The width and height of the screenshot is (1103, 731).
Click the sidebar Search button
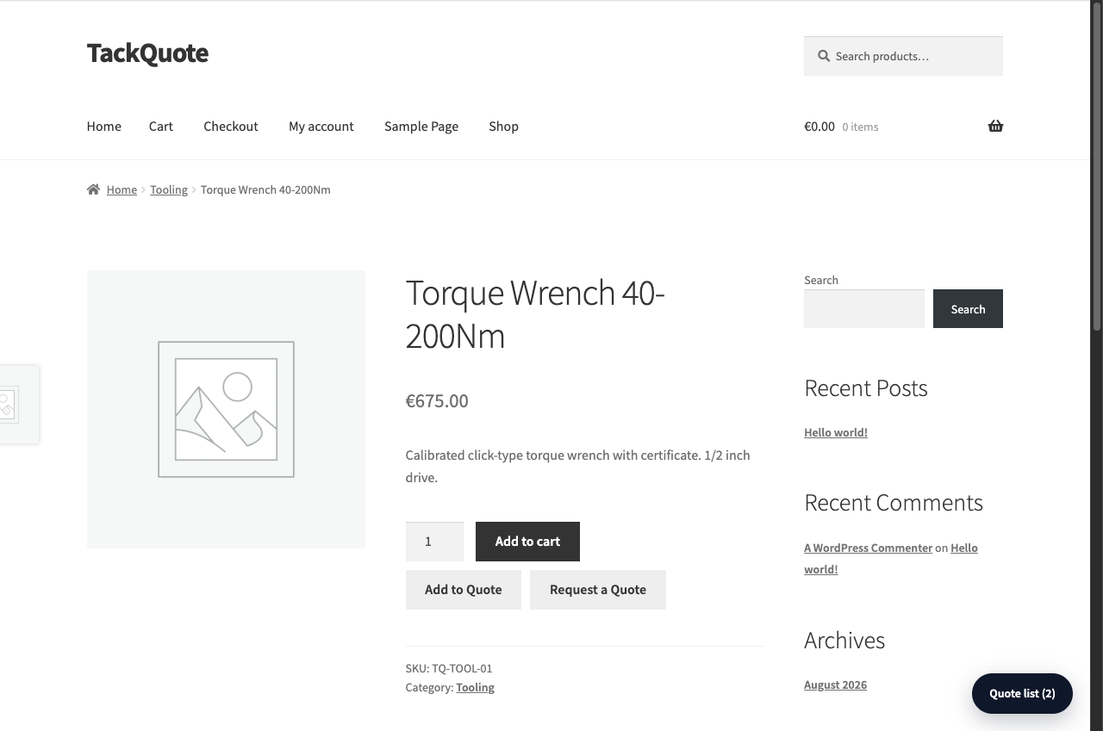[968, 308]
